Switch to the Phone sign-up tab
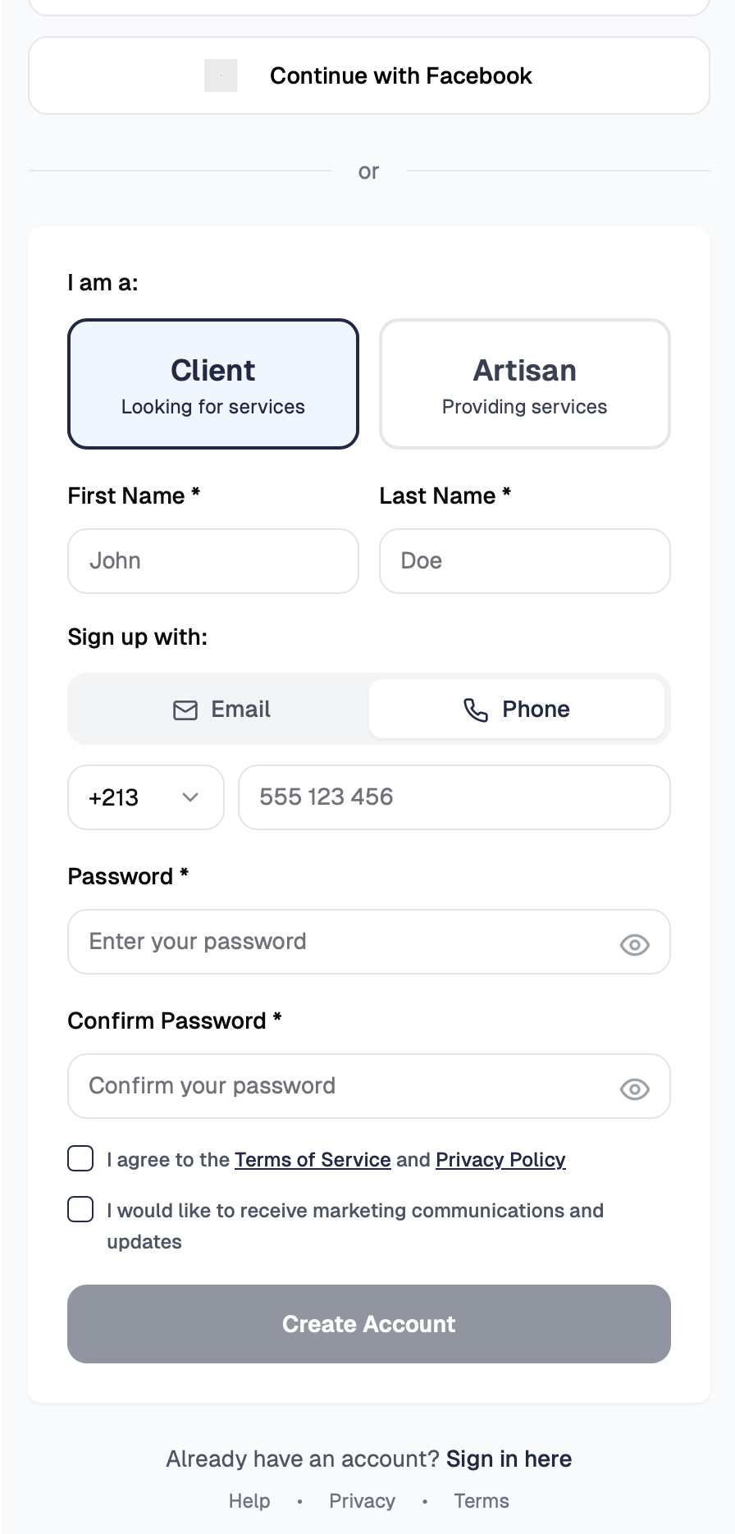This screenshot has height=1534, width=735. click(x=517, y=710)
